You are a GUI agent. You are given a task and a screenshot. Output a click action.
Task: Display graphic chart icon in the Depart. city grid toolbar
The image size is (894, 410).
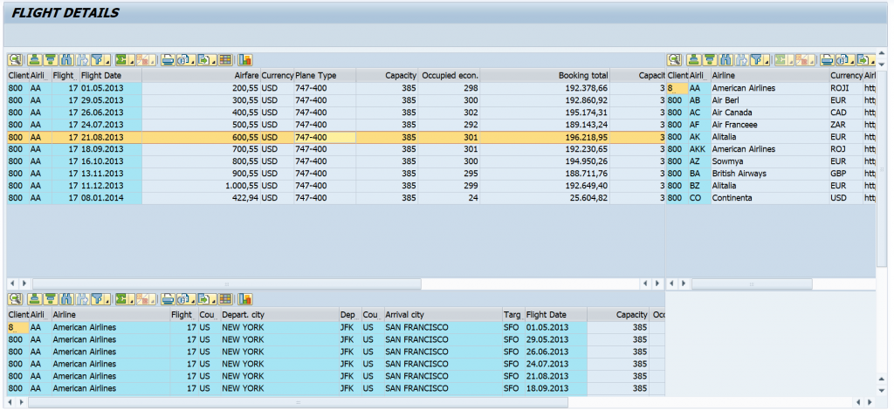pyautogui.click(x=245, y=299)
